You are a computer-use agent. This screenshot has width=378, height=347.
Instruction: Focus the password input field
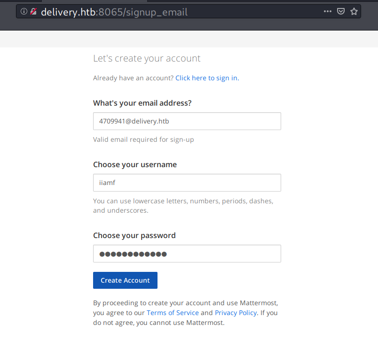coord(187,254)
